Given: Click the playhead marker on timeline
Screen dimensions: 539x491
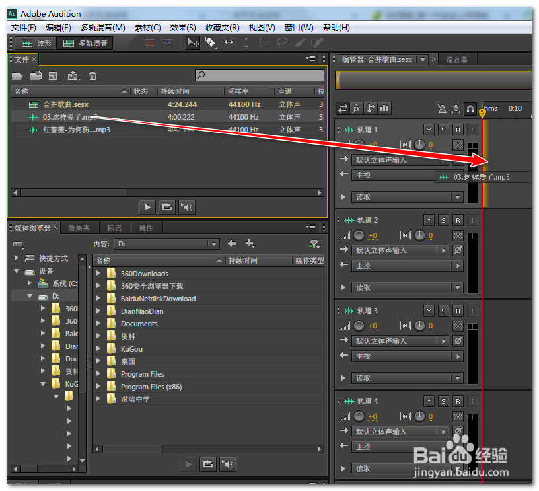Looking at the screenshot, I should click(483, 112).
